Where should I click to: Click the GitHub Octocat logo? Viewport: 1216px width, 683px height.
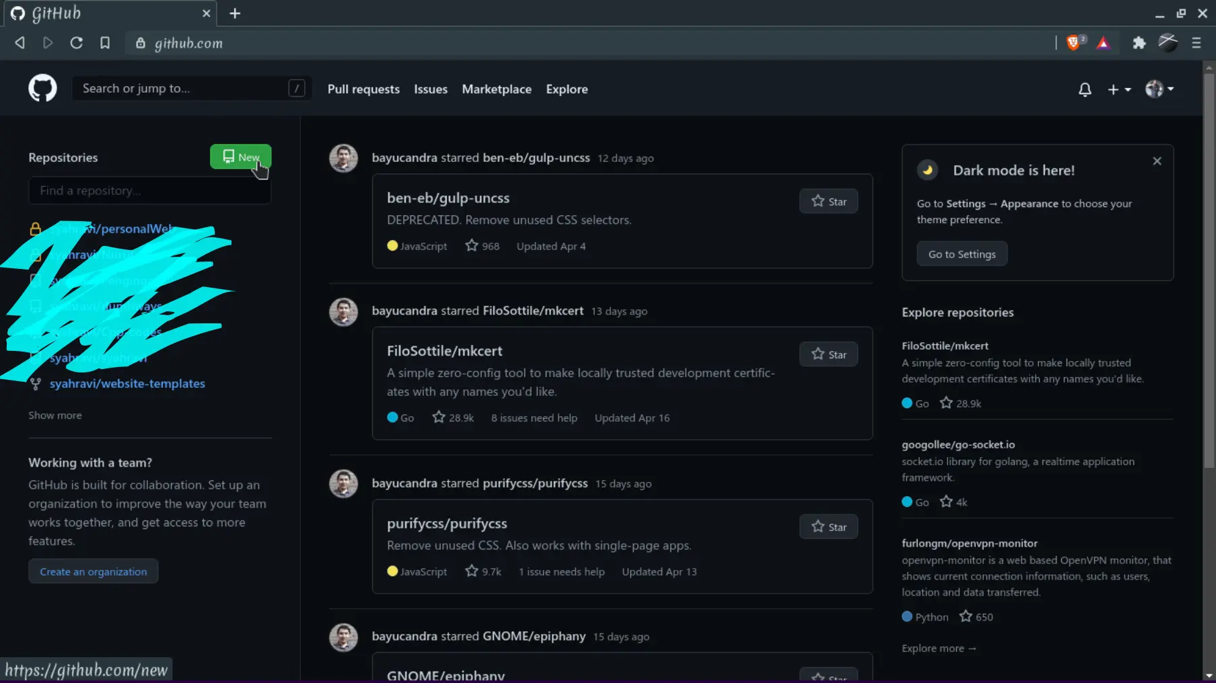(42, 88)
